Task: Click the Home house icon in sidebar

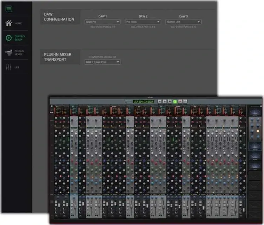Action: point(9,23)
